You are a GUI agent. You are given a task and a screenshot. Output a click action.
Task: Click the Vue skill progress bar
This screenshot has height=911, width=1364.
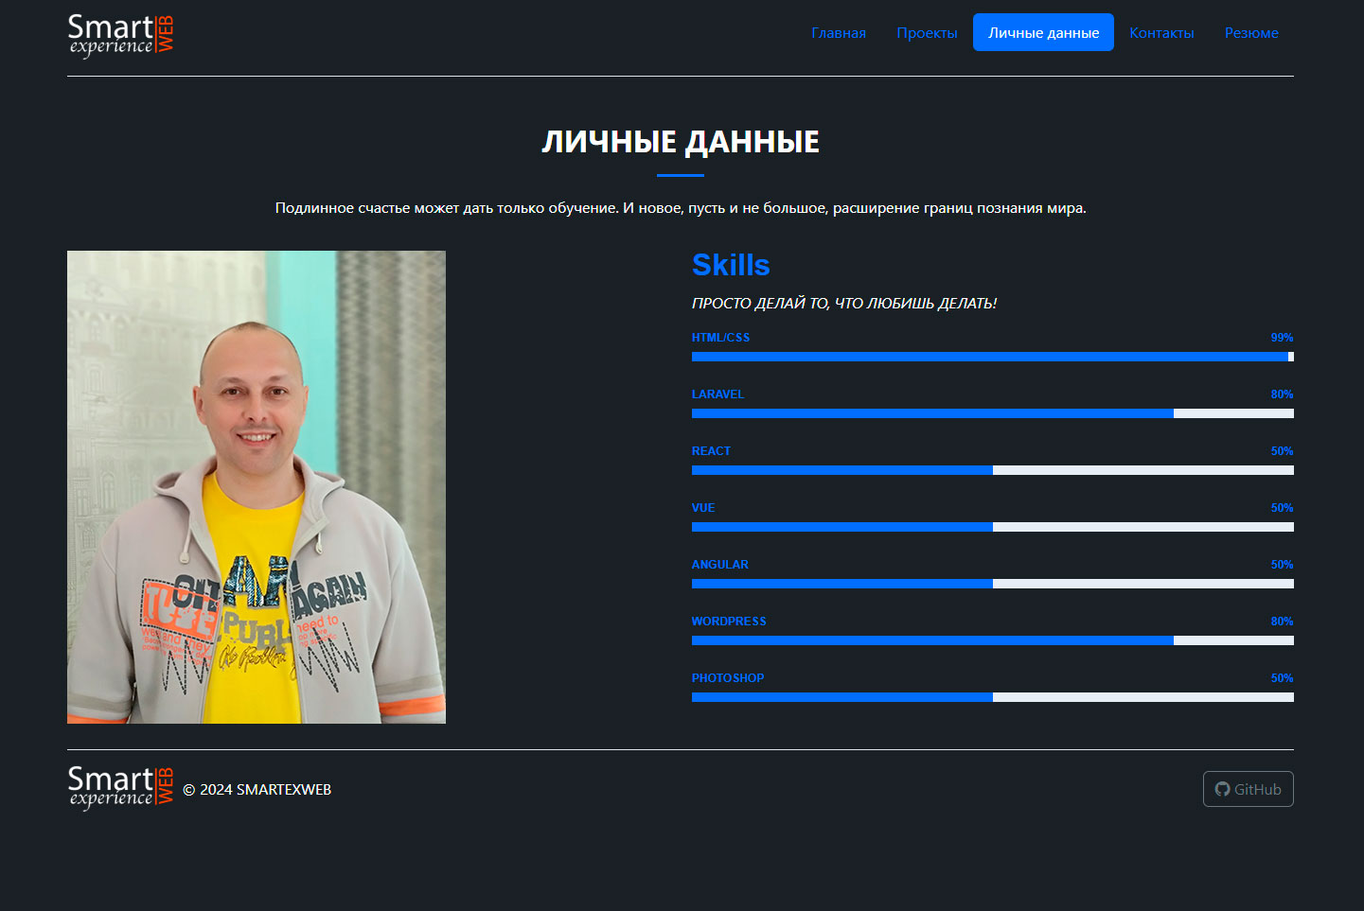pyautogui.click(x=992, y=527)
